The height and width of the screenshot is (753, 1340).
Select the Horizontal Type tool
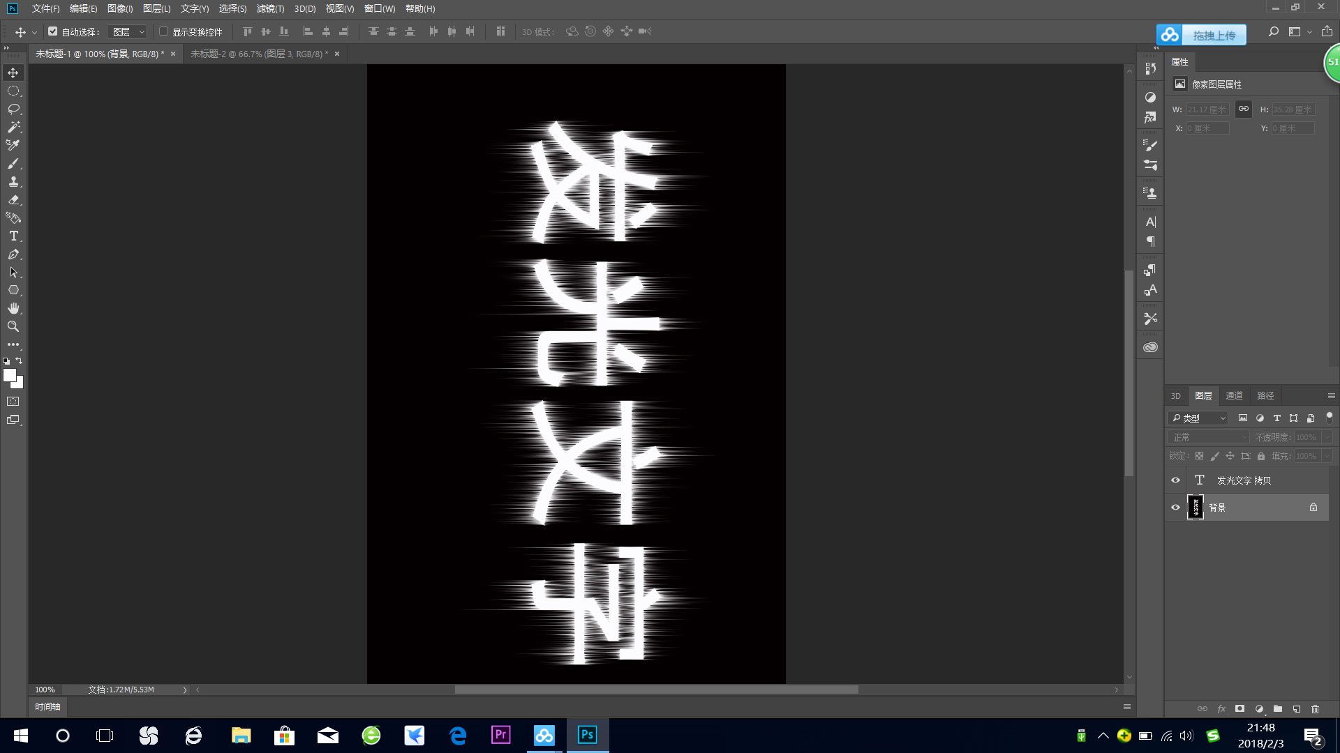[13, 236]
